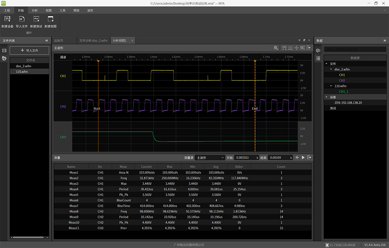Viewport: 389px width, 248px height.
Task: Run measurements with the play button
Action: [x=303, y=157]
